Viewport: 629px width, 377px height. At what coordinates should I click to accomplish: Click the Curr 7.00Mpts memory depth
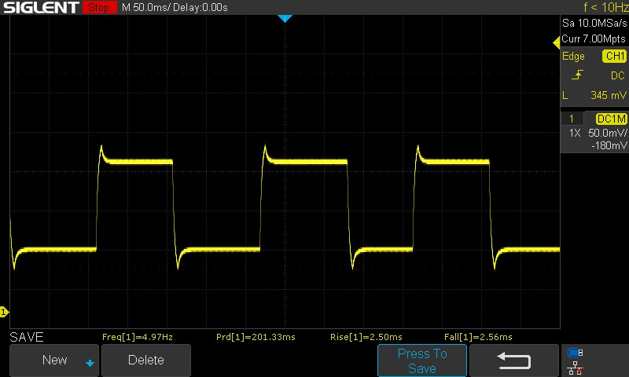point(594,38)
